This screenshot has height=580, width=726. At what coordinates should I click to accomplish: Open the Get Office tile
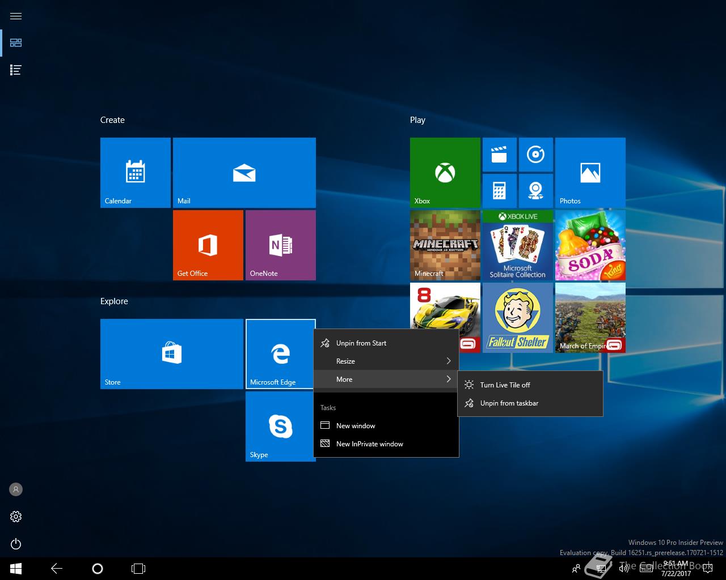pyautogui.click(x=208, y=245)
